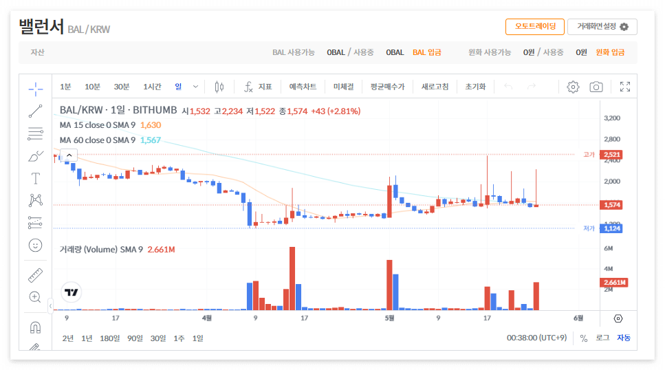Switch to the 30분 interval

coord(122,87)
